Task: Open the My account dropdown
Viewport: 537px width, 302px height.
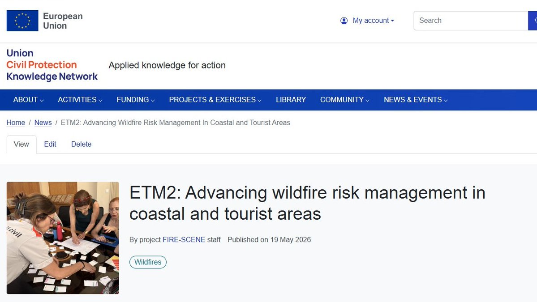Action: [x=373, y=21]
